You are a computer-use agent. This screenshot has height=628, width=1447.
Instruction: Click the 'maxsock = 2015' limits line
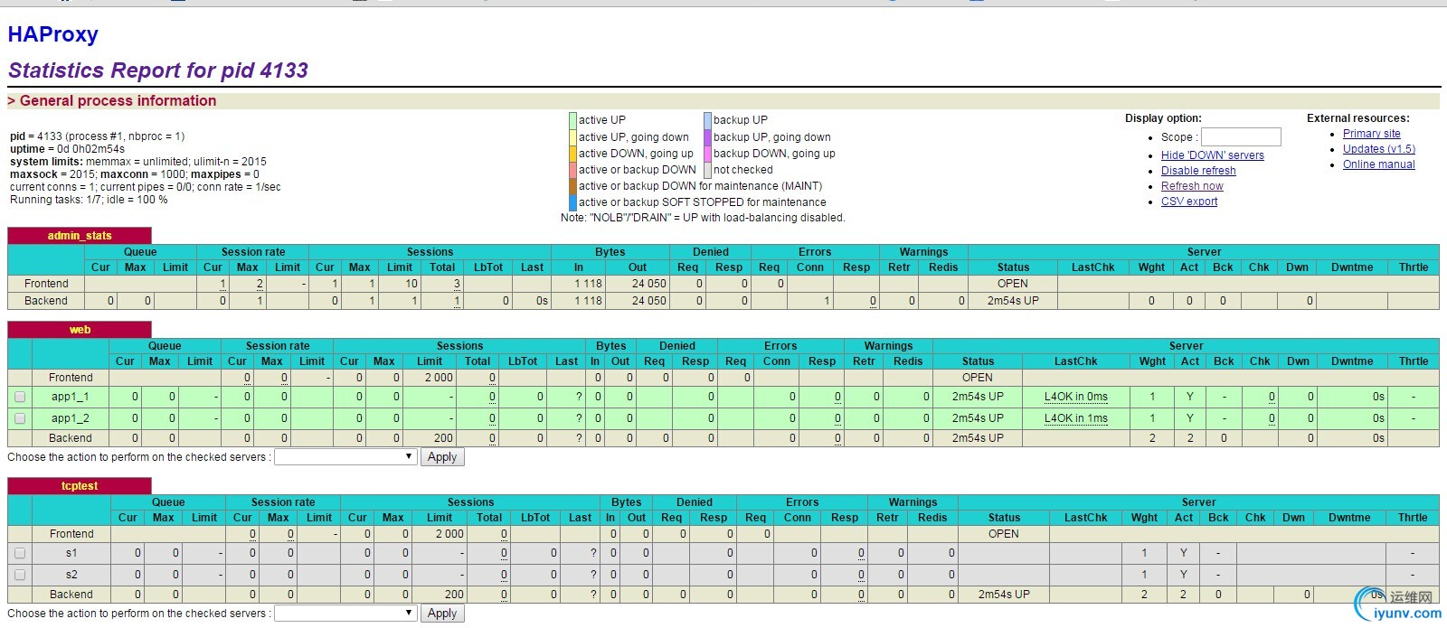coord(135,174)
